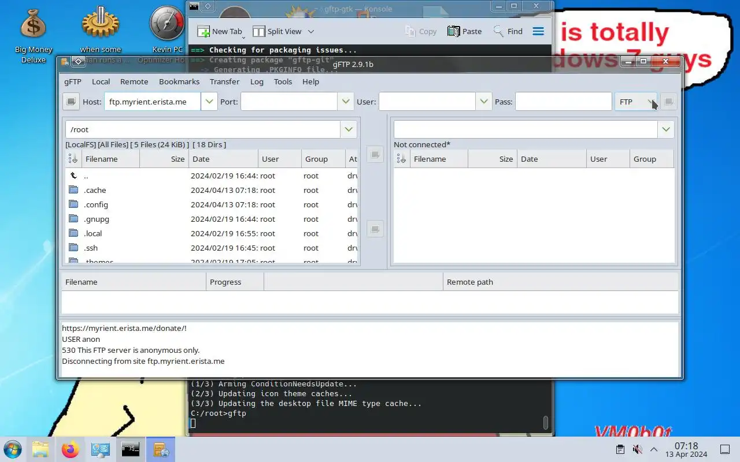Click the sort icon in local file header

pyautogui.click(x=73, y=159)
